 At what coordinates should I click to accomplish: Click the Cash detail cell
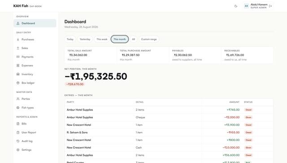click(x=139, y=147)
